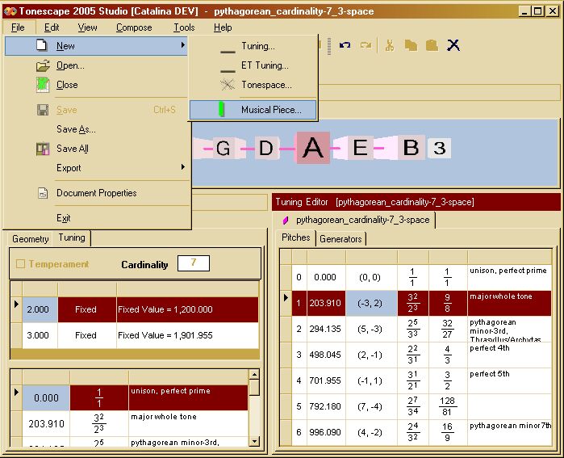Viewport: 564px width, 458px height.
Task: Click the New document icon in File menu
Action: (42, 45)
